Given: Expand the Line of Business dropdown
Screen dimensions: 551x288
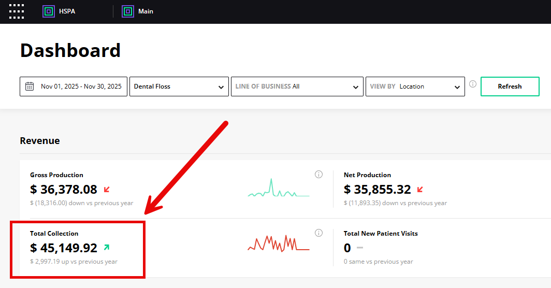Looking at the screenshot, I should coord(297,87).
